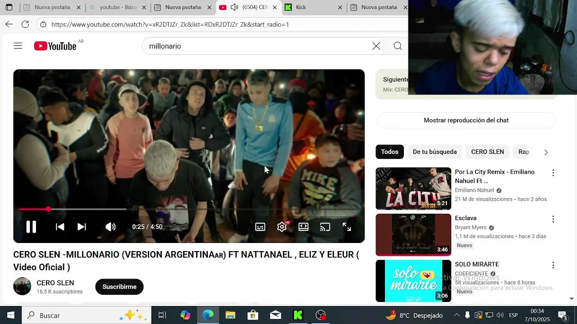Open the 'Por La City Remix' title
Viewport: 577px width, 324px height.
point(495,176)
